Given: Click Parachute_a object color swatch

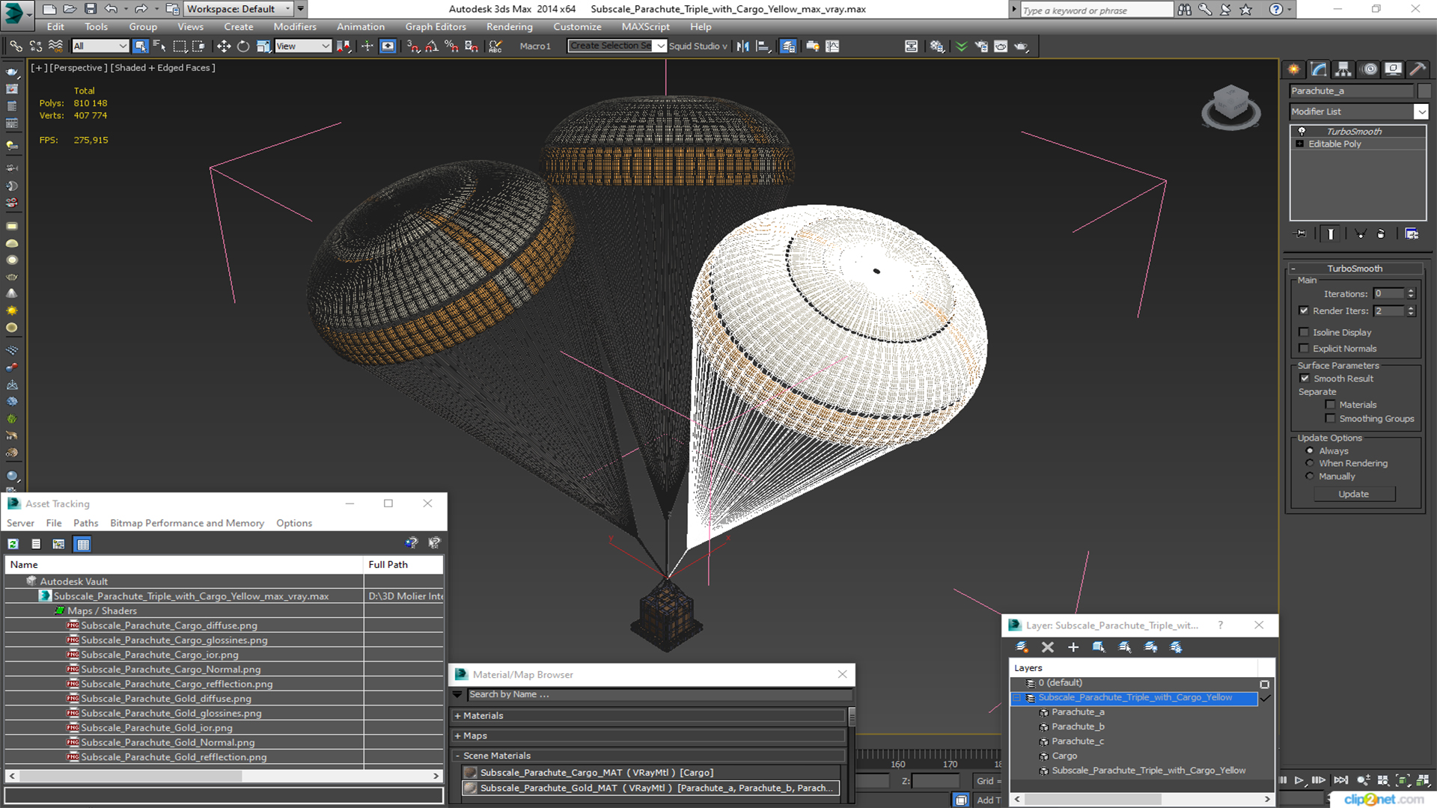Looking at the screenshot, I should click(1424, 91).
